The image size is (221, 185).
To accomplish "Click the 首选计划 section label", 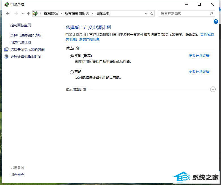I will tap(73, 48).
